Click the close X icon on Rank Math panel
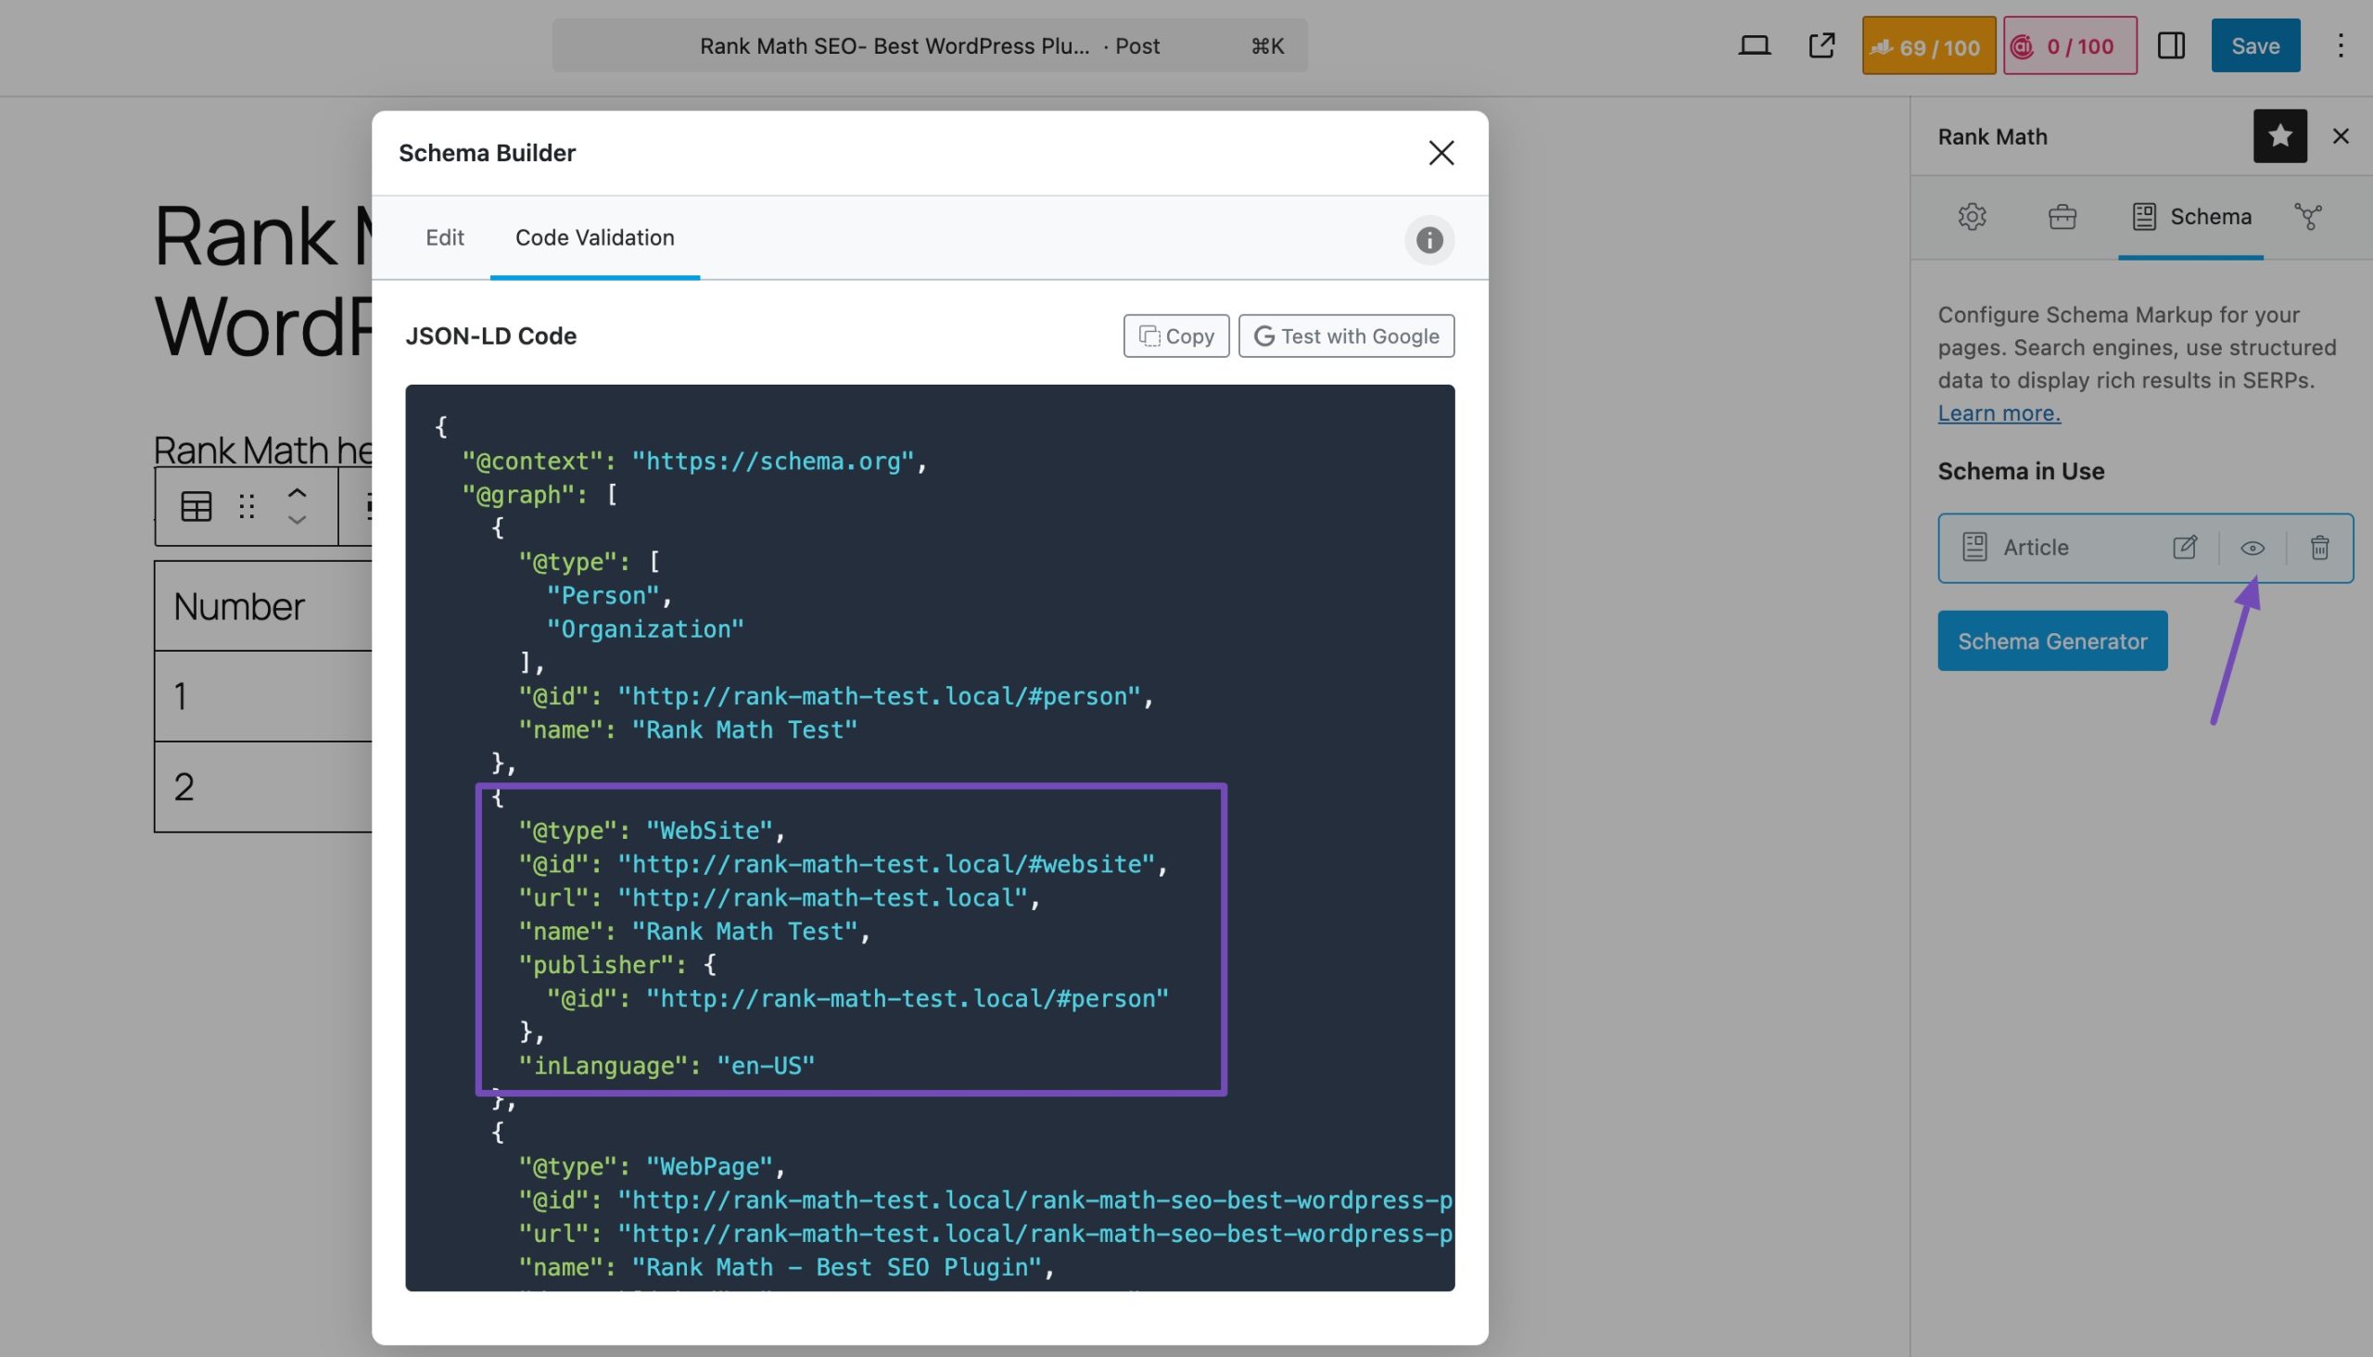2373x1357 pixels. 2341,137
